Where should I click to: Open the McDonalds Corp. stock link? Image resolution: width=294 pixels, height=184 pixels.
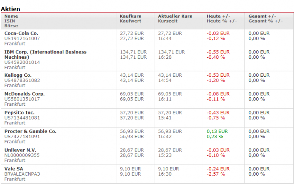(24, 94)
